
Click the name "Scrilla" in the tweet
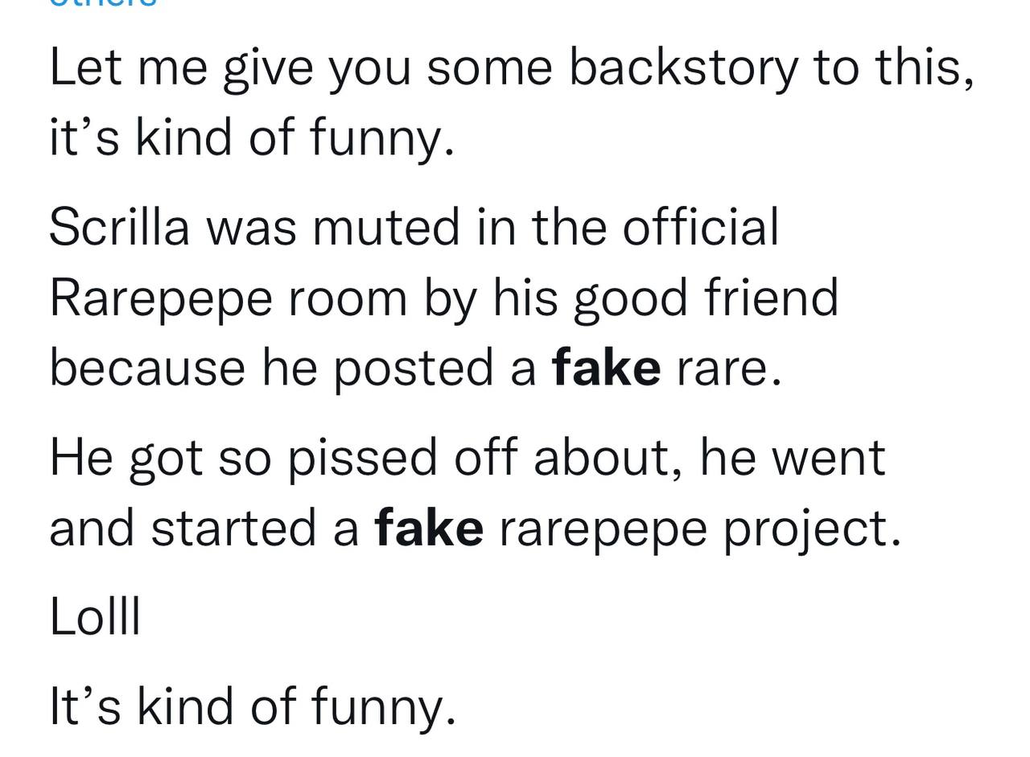pos(120,226)
